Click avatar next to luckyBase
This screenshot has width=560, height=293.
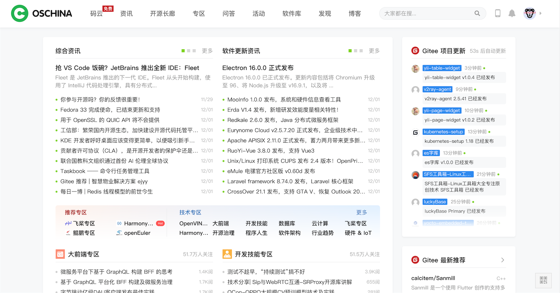coord(415,202)
